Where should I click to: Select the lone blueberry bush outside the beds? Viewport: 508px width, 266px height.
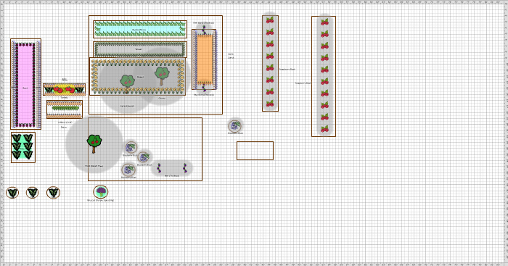(235, 126)
